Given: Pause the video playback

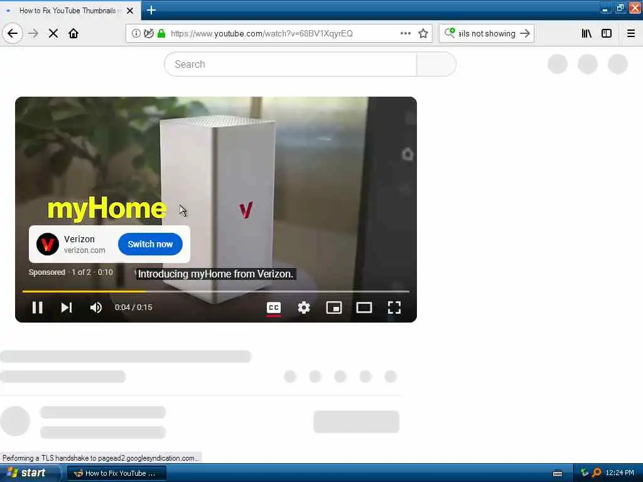Looking at the screenshot, I should click(37, 308).
